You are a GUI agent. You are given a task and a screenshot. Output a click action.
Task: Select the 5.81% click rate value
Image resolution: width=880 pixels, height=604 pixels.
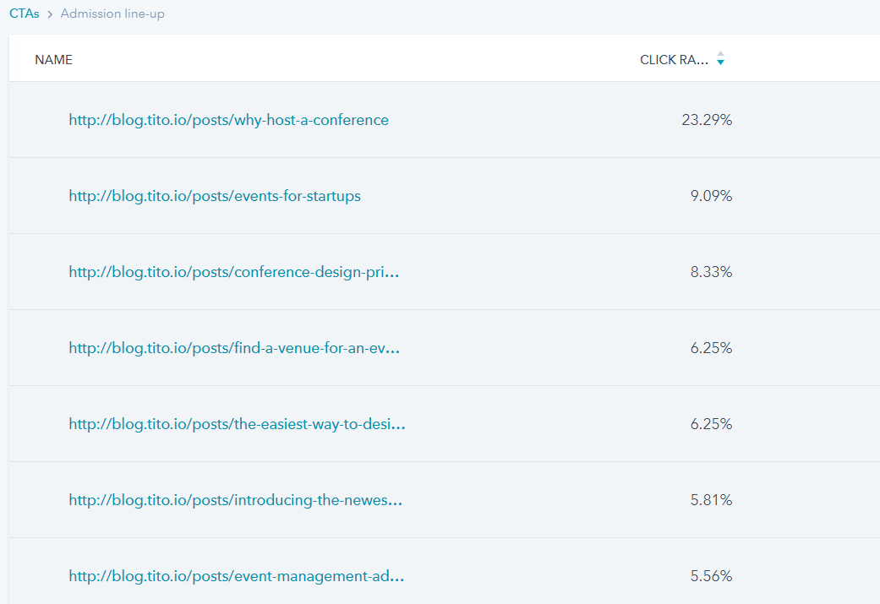click(x=711, y=500)
